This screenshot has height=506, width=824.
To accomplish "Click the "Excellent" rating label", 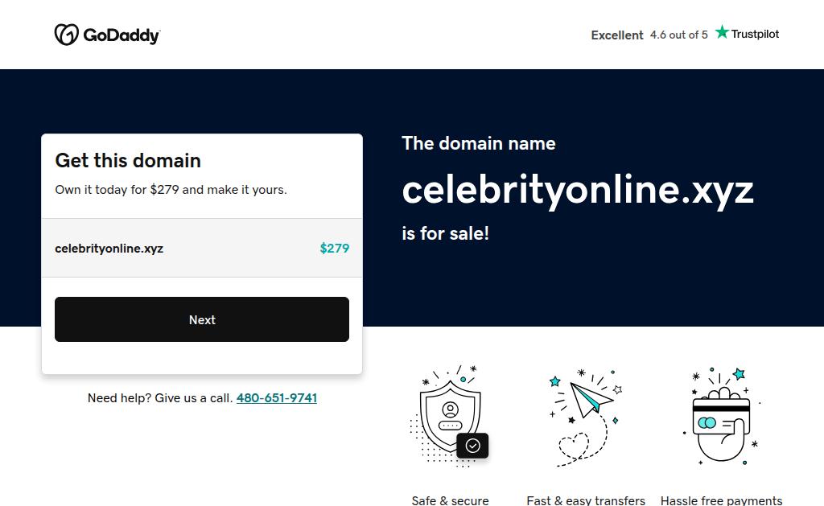I will pos(617,35).
